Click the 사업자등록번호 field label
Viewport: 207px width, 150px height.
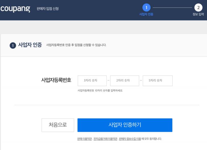(56, 80)
